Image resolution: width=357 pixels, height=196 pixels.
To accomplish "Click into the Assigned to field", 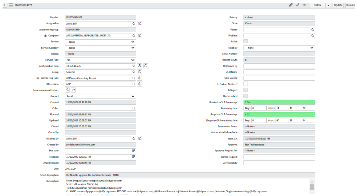I will point(98,23).
